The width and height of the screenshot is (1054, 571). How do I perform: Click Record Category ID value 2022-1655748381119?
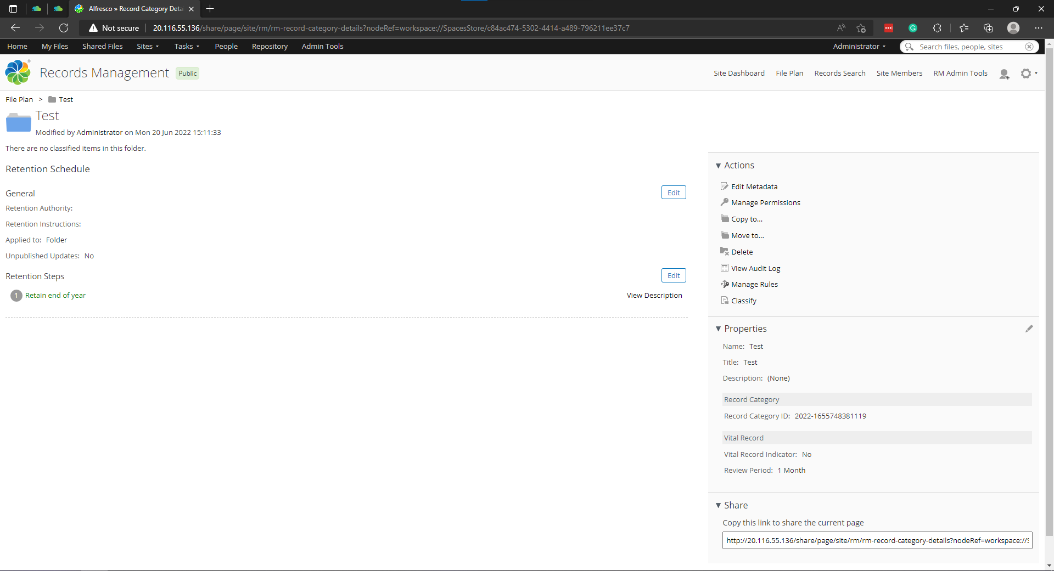pyautogui.click(x=831, y=416)
